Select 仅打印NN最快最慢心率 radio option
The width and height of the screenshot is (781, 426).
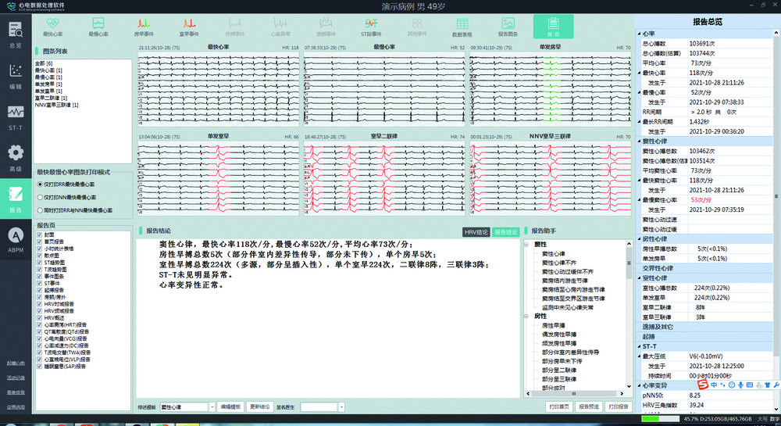coord(41,197)
